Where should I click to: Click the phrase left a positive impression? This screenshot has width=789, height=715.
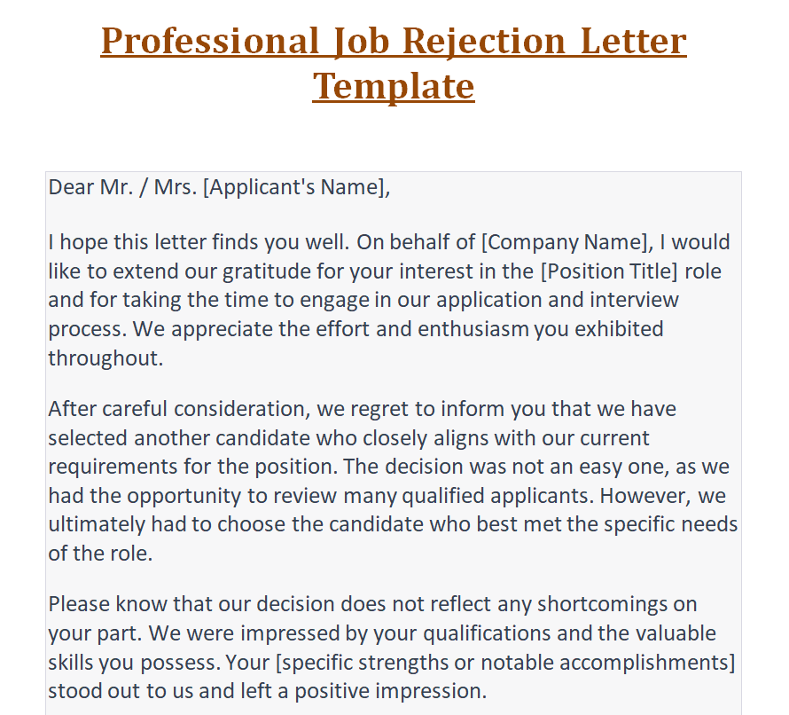tap(401, 691)
